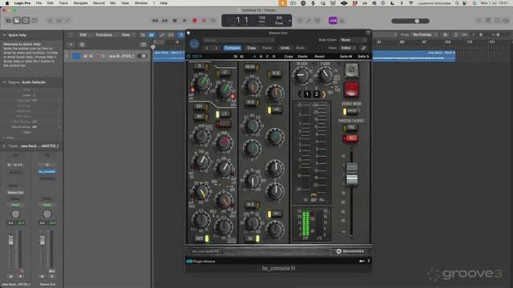Click the Fast Forward button in transport
Screen dimensions: 513x288
165,21
